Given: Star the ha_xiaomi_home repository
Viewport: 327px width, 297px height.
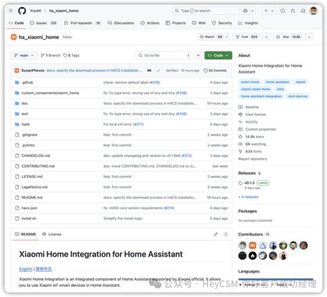Looking at the screenshot, I should pyautogui.click(x=289, y=37).
